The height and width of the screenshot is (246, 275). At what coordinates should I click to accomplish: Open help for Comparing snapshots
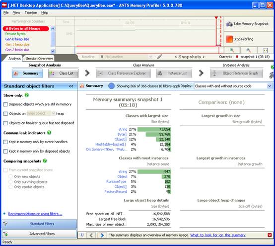(x=45, y=161)
